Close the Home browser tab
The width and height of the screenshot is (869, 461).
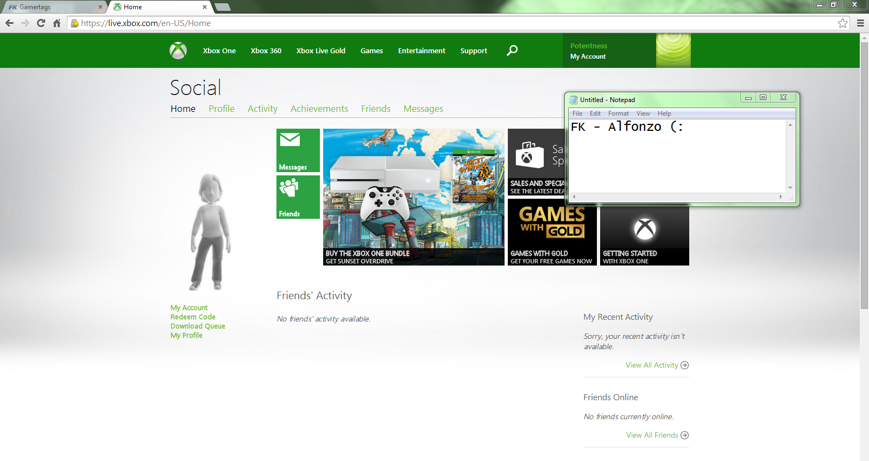205,7
